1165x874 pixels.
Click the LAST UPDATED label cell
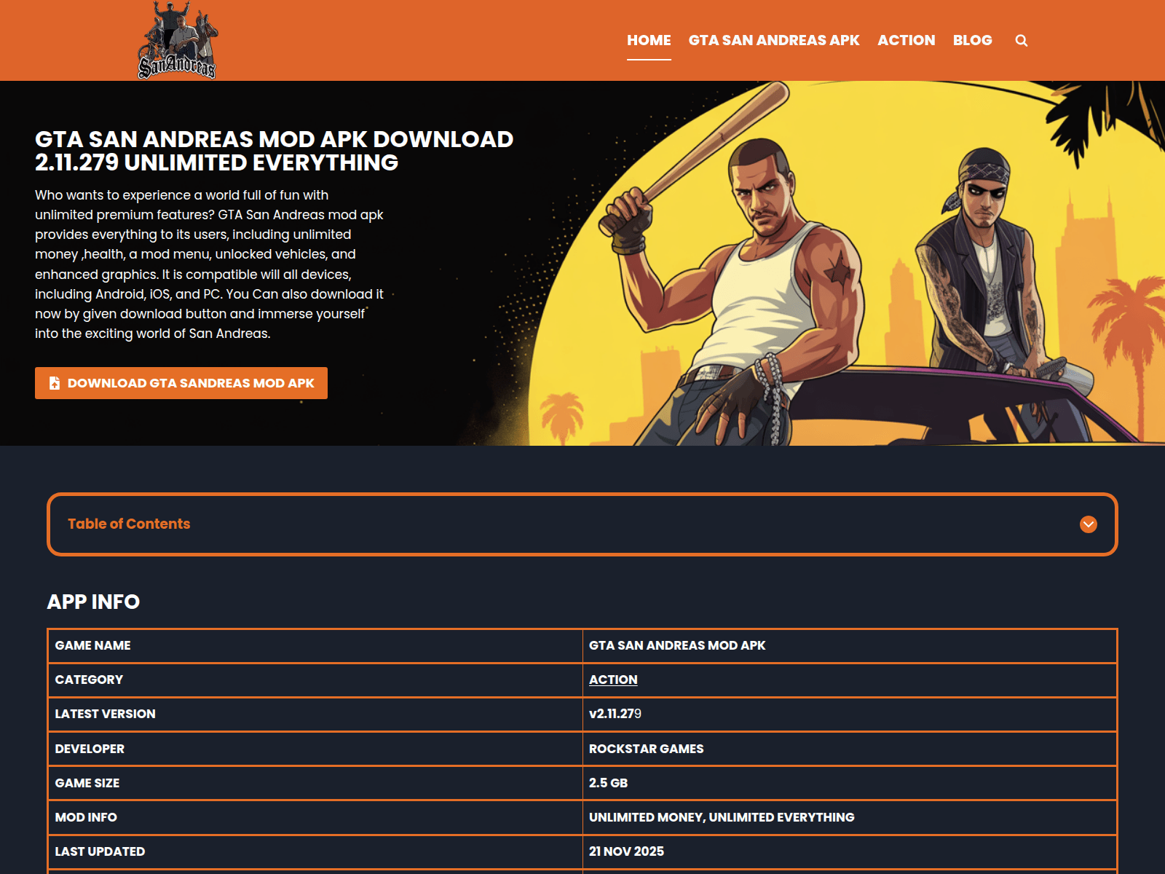(315, 851)
